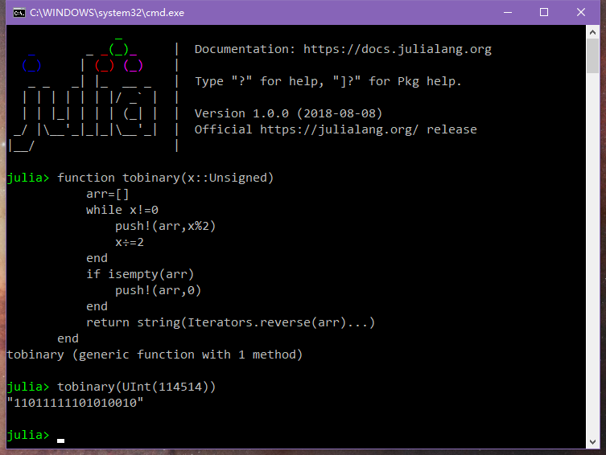Click the scrollbar up arrow
Screen dimensions: 606x455
(592, 32)
